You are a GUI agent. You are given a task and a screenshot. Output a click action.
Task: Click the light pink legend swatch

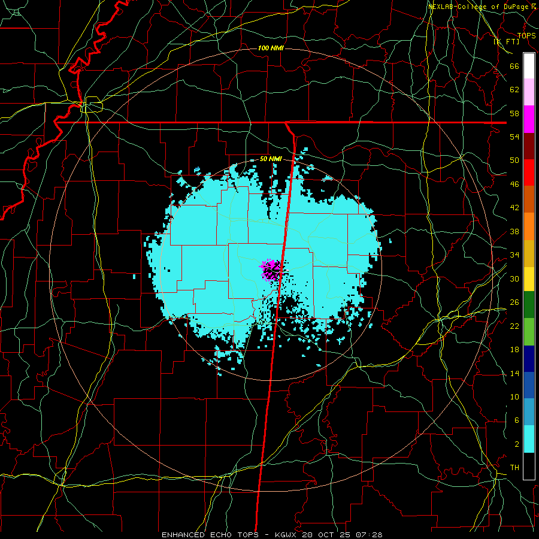[529, 92]
